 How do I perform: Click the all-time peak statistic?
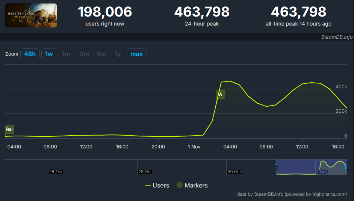click(x=298, y=15)
